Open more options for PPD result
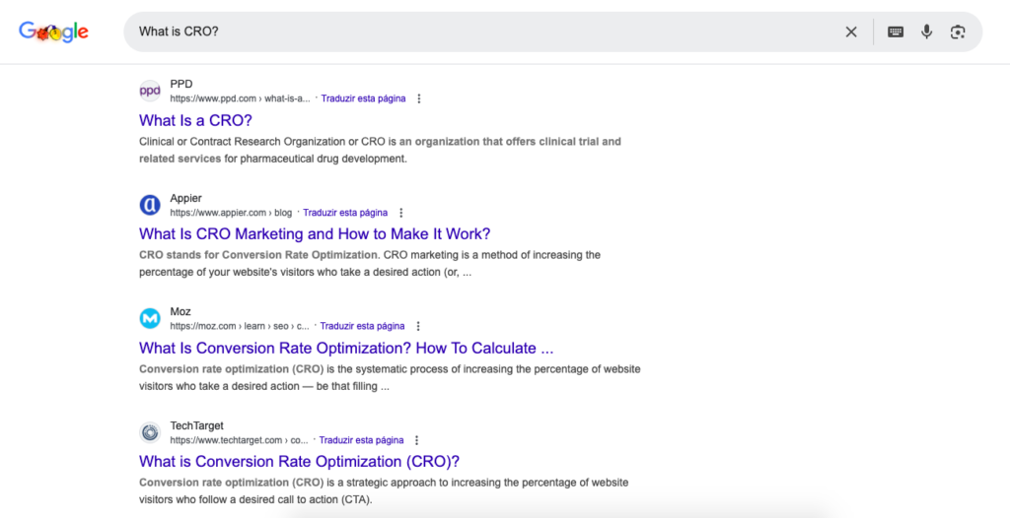The image size is (1010, 518). [419, 98]
